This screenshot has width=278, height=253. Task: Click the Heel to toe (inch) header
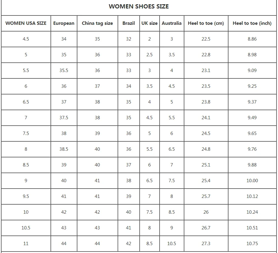pos(252,23)
